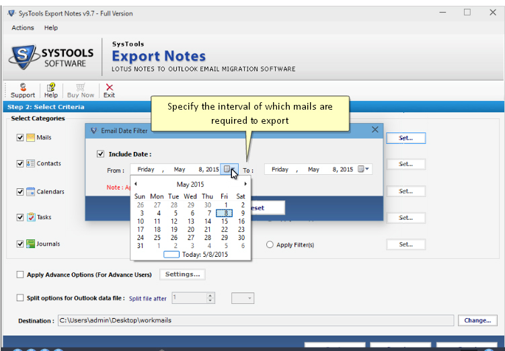Uncheck the Journals category checkbox

point(20,244)
